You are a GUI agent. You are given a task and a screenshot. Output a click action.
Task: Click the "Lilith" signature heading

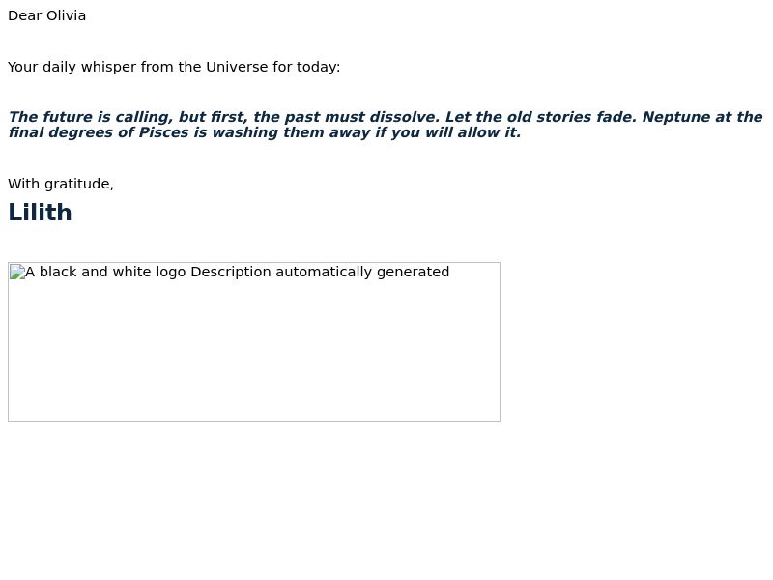pyautogui.click(x=40, y=213)
